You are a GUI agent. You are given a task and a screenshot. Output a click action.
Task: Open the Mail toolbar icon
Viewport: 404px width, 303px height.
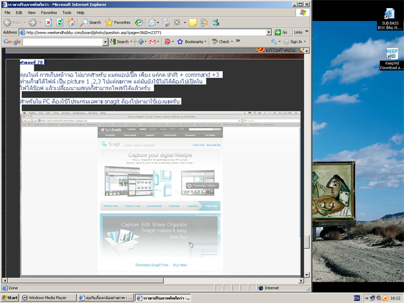(x=151, y=23)
